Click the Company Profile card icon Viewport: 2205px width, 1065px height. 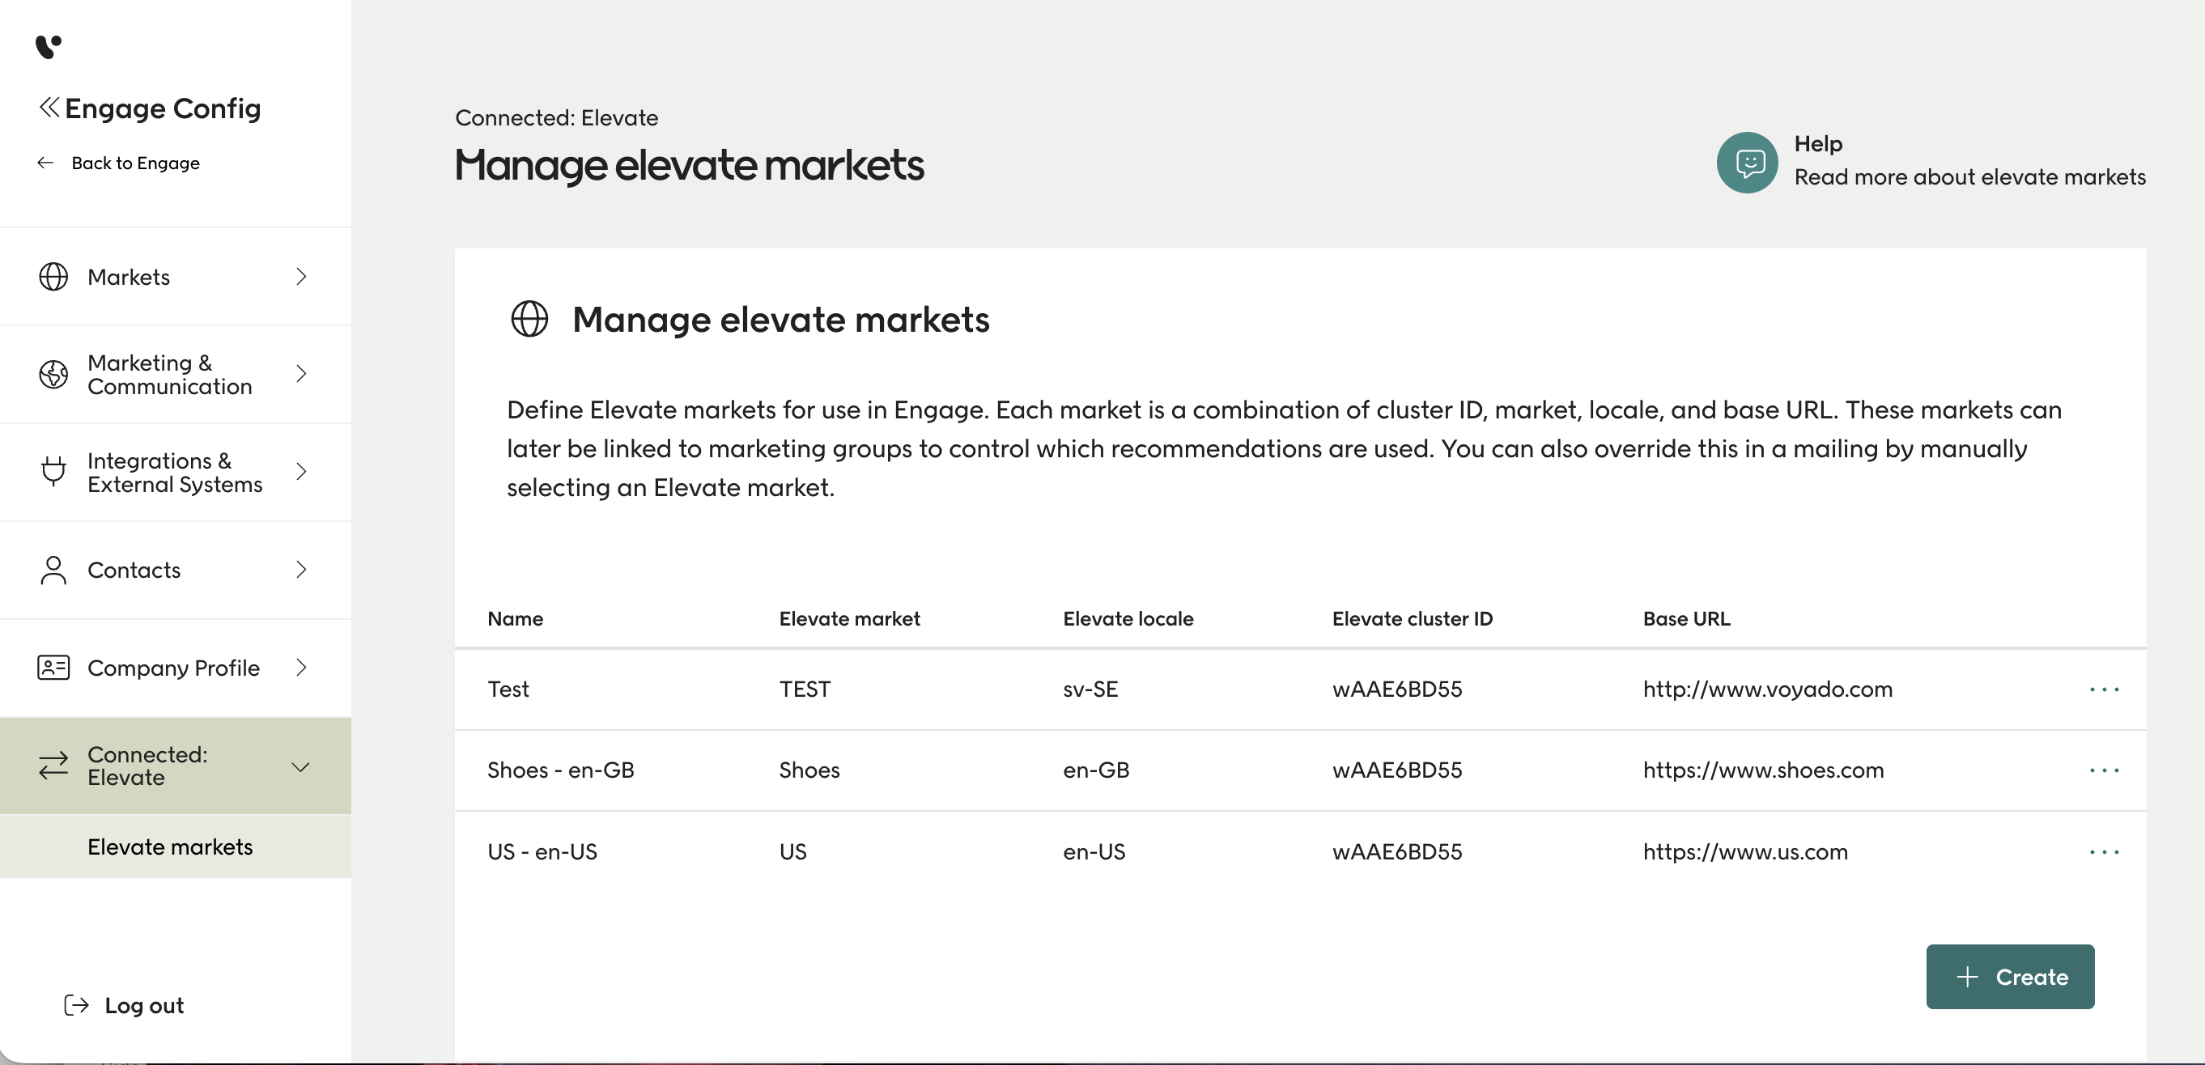[53, 668]
